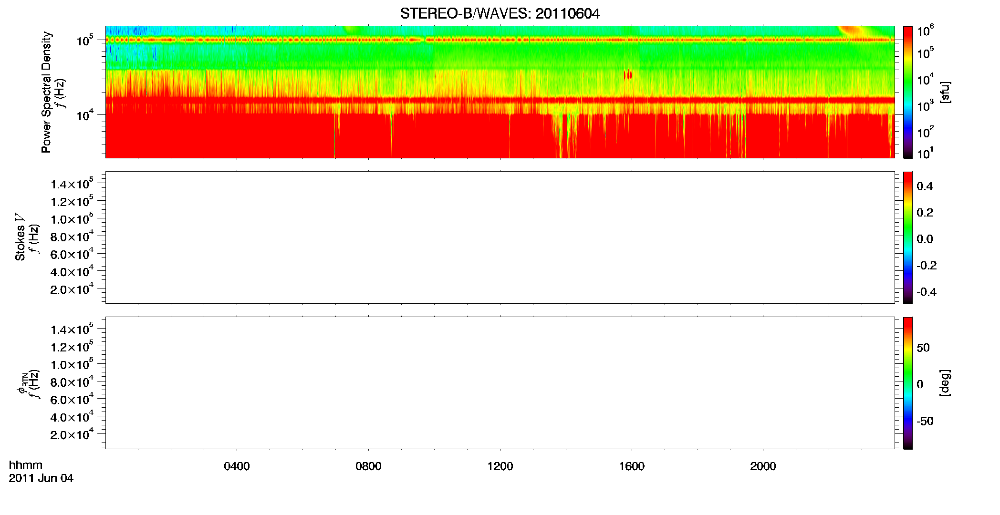Click the sfu colorbar value 10^6
This screenshot has width=1000, height=515.
[x=925, y=30]
